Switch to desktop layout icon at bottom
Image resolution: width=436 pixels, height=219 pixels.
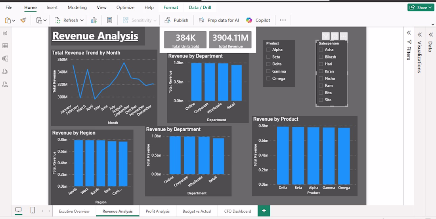pyautogui.click(x=19, y=210)
